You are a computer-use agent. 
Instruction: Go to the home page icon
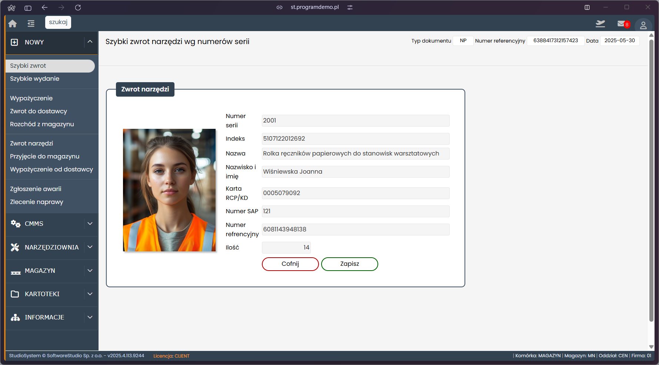(x=13, y=24)
